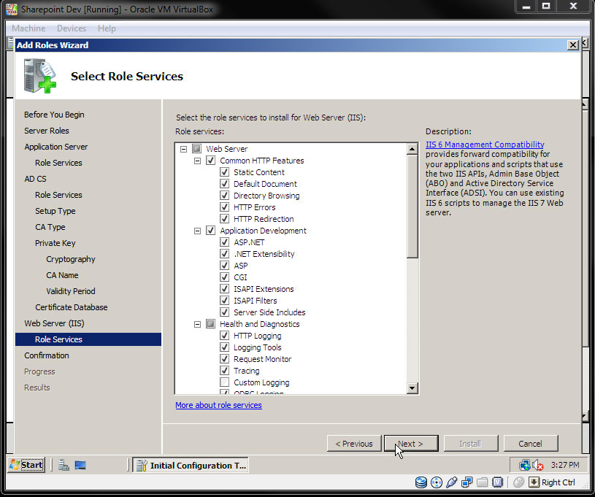
Task: Enable the Custom Logging checkbox
Action: click(x=225, y=382)
